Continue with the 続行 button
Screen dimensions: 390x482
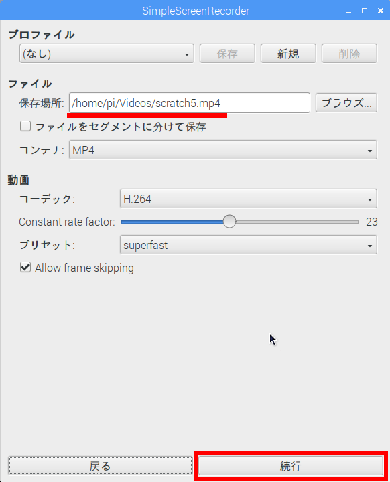(x=291, y=466)
